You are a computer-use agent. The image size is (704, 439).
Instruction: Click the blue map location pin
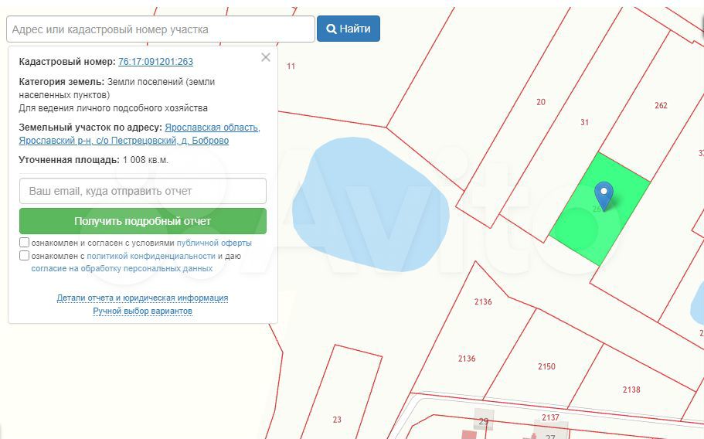(x=604, y=196)
